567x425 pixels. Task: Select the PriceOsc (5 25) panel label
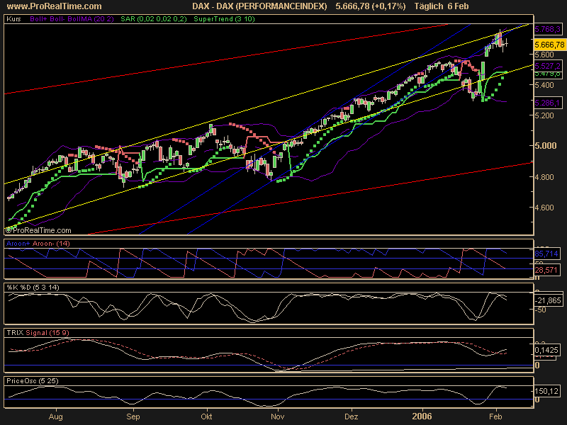33,380
